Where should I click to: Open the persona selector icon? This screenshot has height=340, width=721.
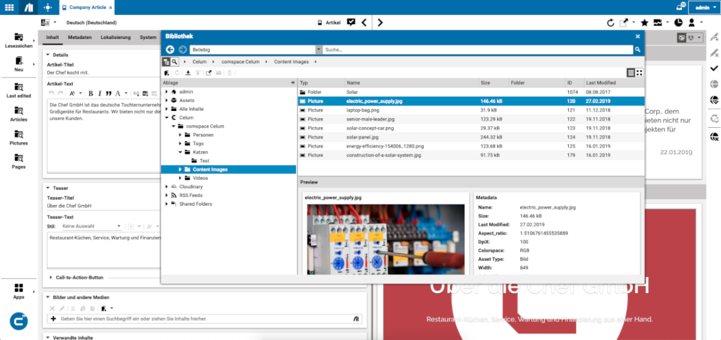[x=691, y=23]
